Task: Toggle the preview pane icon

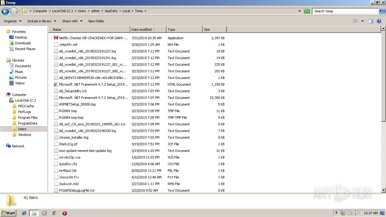Action: click(371, 21)
